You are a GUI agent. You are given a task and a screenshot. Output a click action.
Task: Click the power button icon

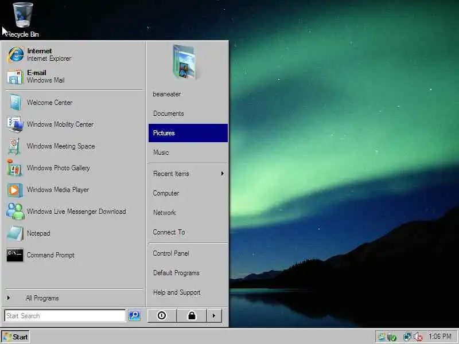(x=162, y=315)
